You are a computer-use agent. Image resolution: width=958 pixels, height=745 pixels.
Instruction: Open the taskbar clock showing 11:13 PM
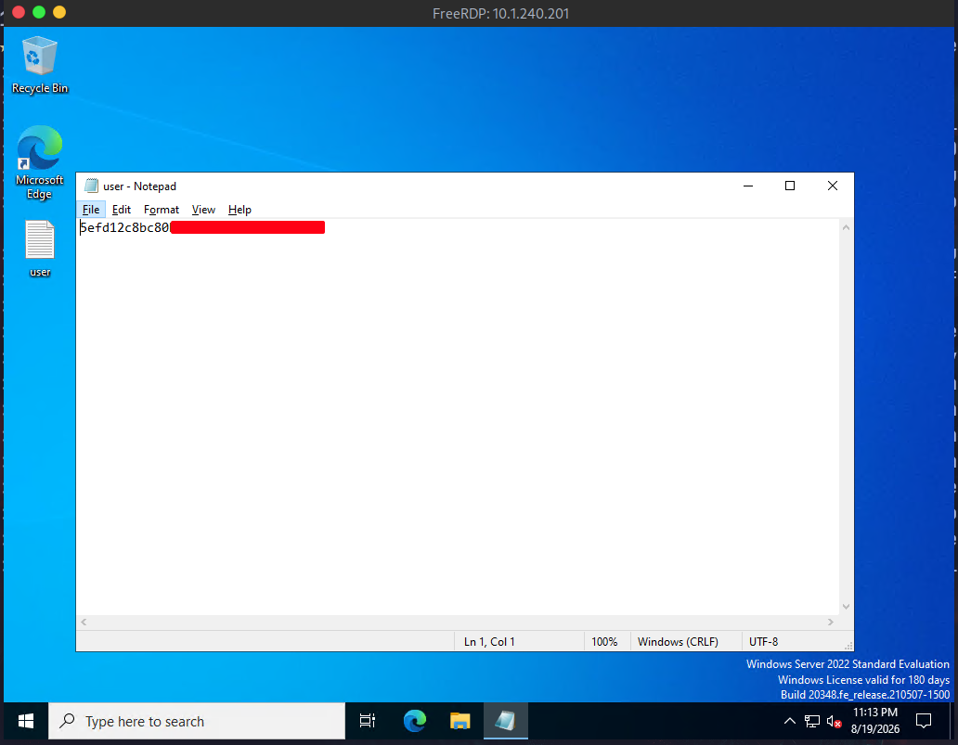pyautogui.click(x=874, y=721)
